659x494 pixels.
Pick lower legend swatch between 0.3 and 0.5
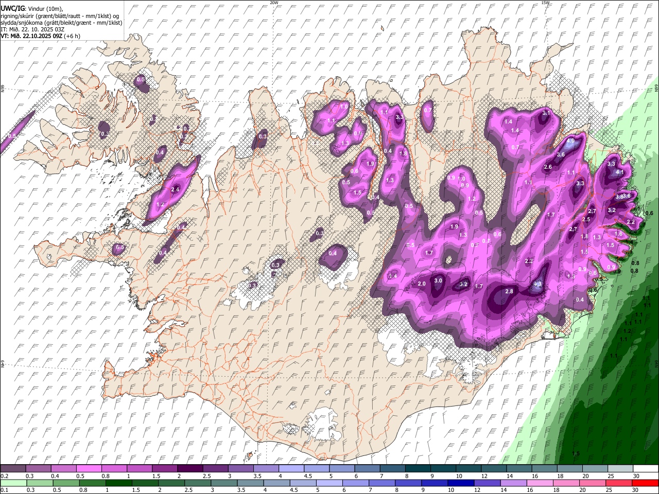pos(40,483)
